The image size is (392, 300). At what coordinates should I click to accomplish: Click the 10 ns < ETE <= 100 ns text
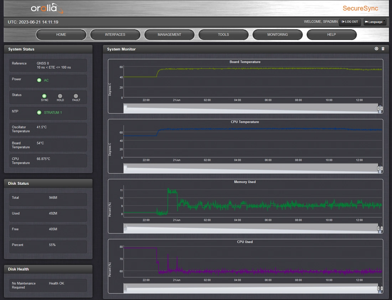54,67
